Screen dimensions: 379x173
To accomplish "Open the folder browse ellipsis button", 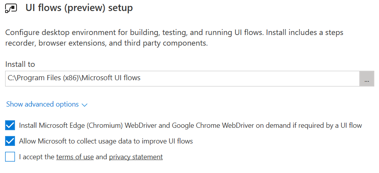I will coord(367,79).
